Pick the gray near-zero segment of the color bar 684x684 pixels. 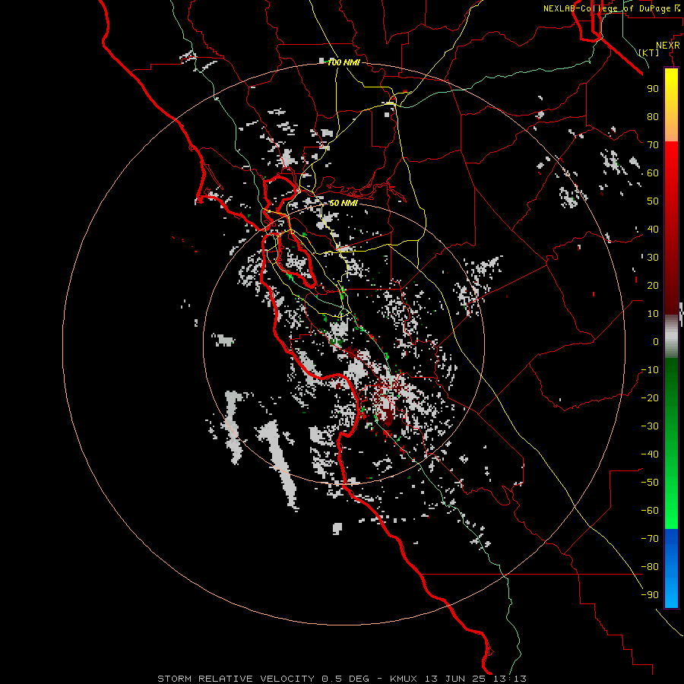tap(671, 336)
